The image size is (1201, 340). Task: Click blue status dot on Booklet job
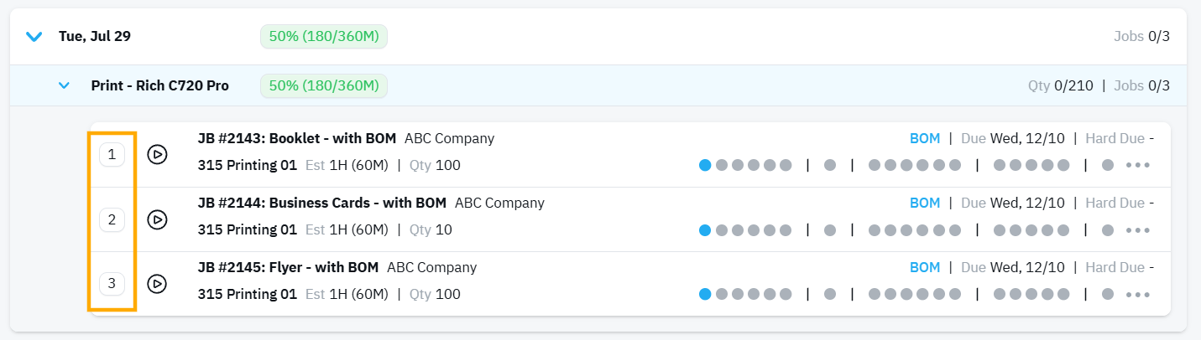tap(705, 165)
